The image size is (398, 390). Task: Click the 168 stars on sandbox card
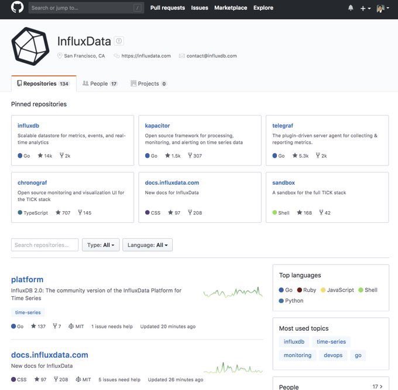(x=304, y=213)
